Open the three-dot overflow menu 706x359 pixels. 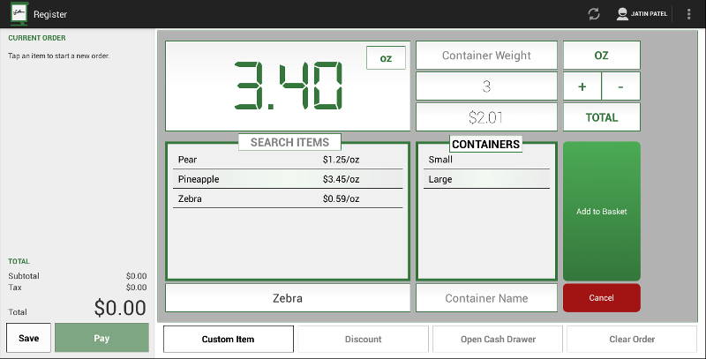click(688, 14)
